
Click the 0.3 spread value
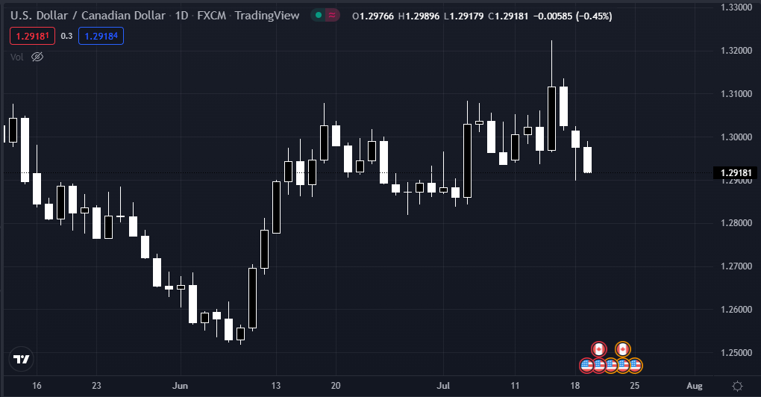(66, 36)
